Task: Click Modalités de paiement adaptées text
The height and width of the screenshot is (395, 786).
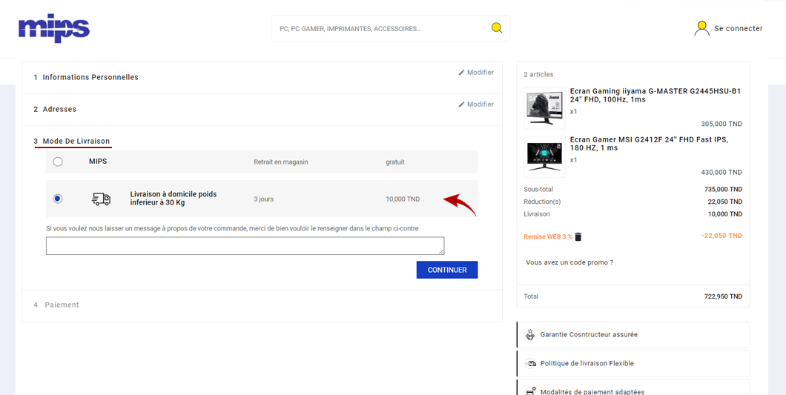Action: point(592,392)
